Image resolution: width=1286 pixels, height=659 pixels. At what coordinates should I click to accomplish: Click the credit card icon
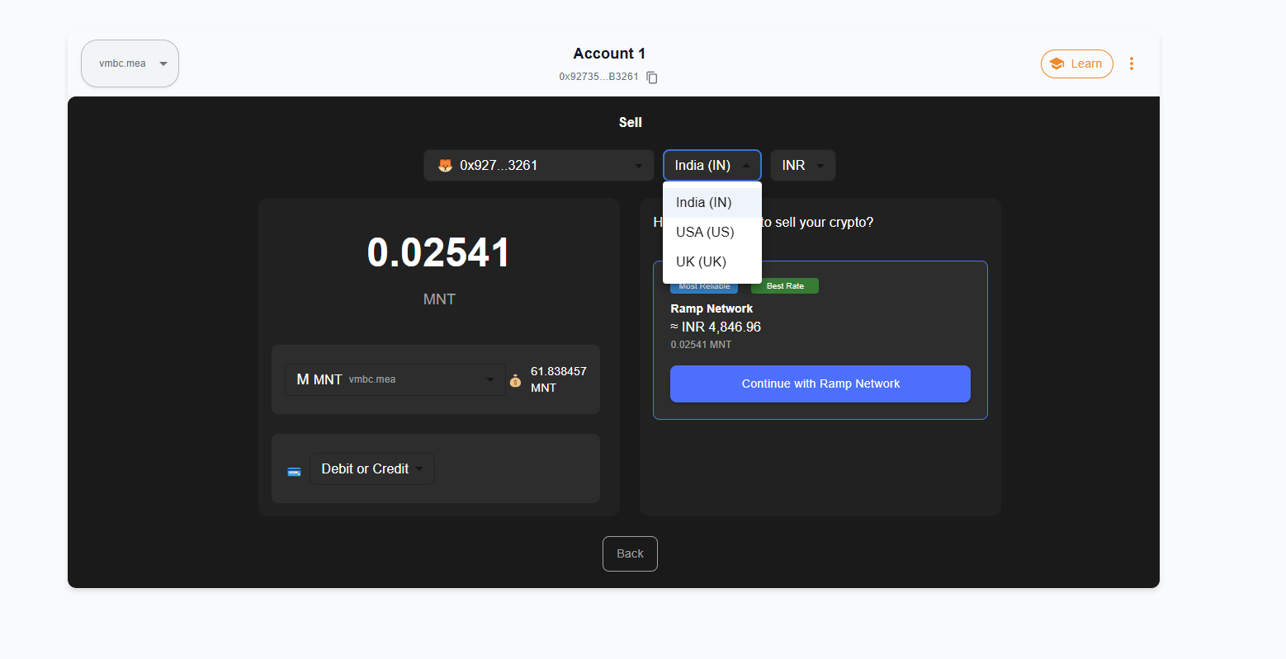click(294, 471)
